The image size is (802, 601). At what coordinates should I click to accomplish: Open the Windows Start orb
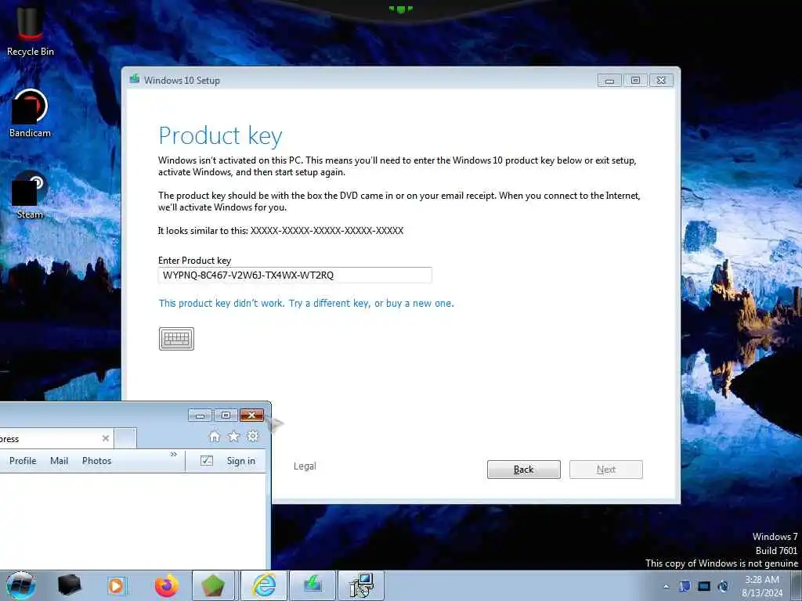tap(21, 585)
